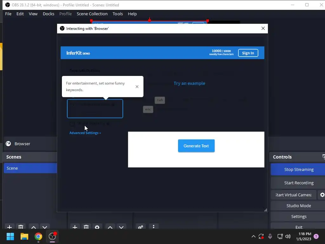Image resolution: width=325 pixels, height=244 pixels.
Task: Click the InferKit DEMO logo
Action: (x=78, y=53)
